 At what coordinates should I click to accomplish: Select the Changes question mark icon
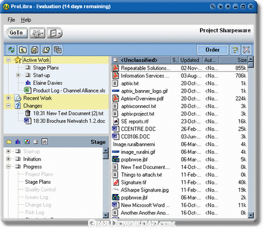pyautogui.click(x=18, y=106)
